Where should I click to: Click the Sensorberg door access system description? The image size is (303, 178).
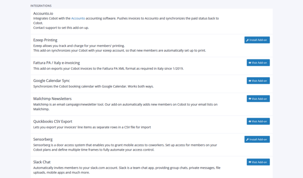125,147
